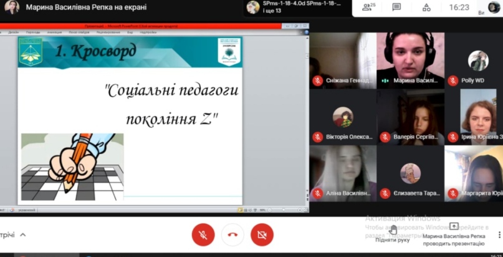The width and height of the screenshot is (503, 257).
Task: Click speaking indicator beside Марина Василі...
Action: (x=385, y=81)
